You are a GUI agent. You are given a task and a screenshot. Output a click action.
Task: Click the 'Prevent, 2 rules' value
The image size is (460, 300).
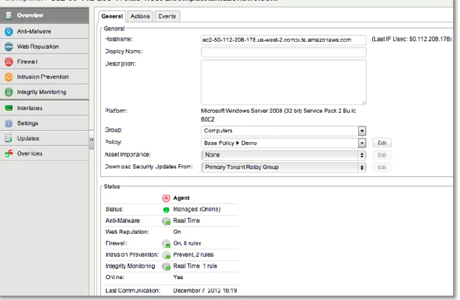[x=193, y=255]
